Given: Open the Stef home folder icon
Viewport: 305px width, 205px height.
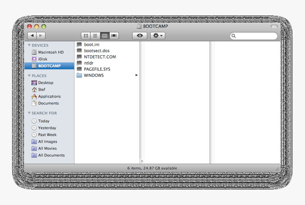Looking at the screenshot, I should pyautogui.click(x=34, y=90).
